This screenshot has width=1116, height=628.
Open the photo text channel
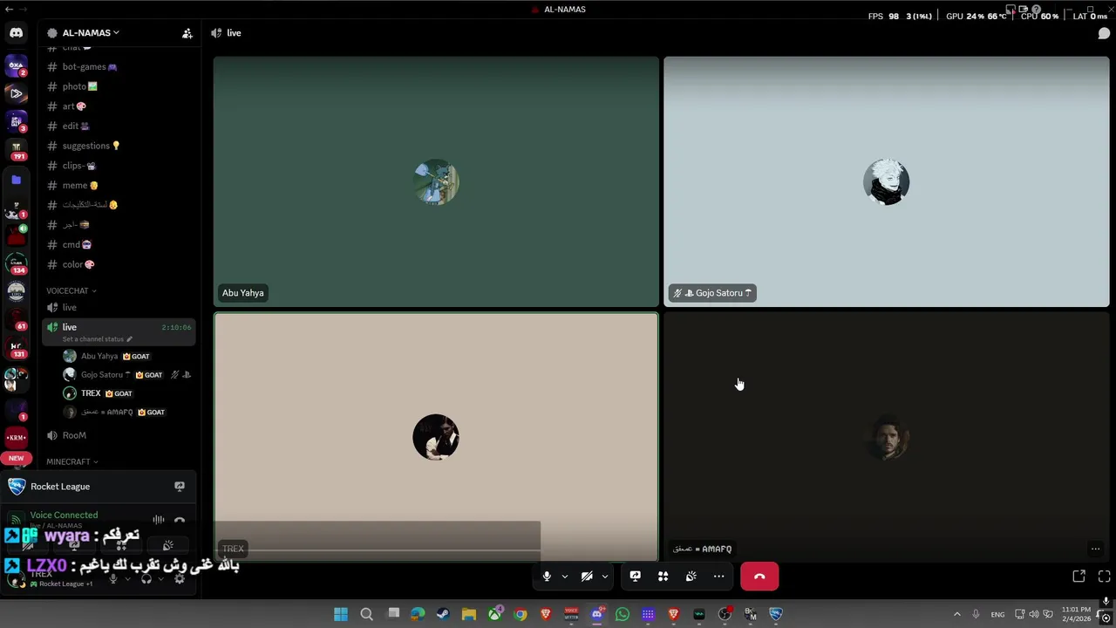[x=119, y=86]
